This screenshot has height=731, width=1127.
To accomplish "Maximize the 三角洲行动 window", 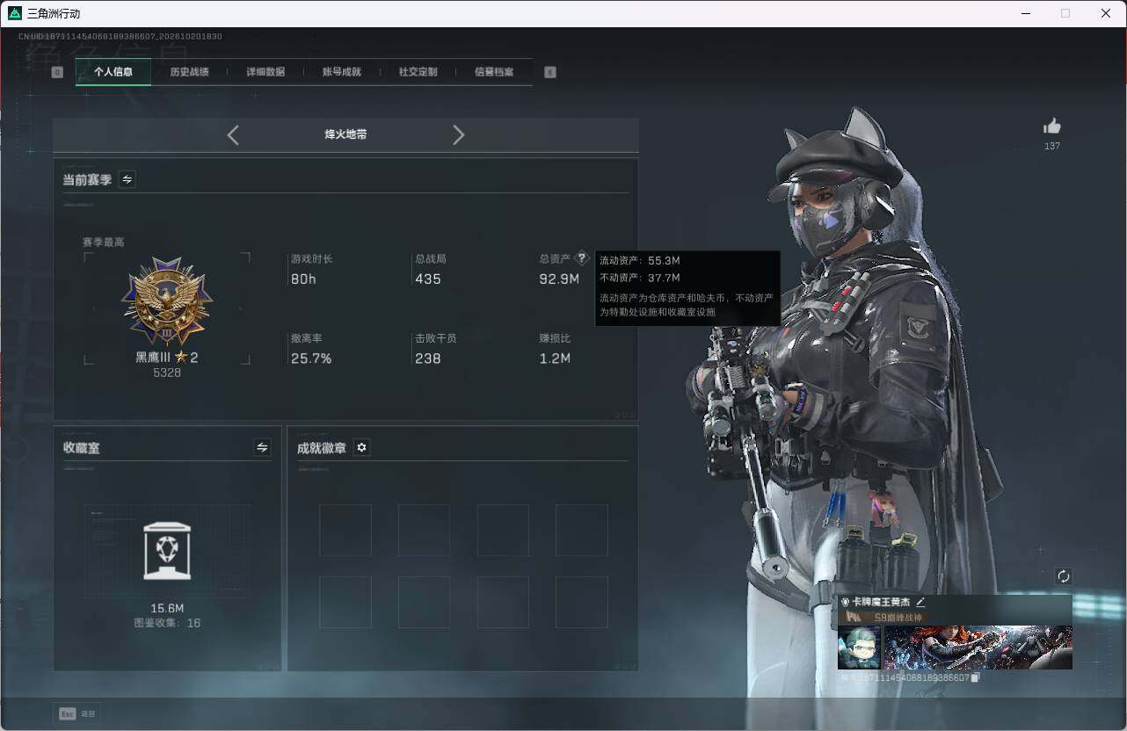I will click(1065, 13).
